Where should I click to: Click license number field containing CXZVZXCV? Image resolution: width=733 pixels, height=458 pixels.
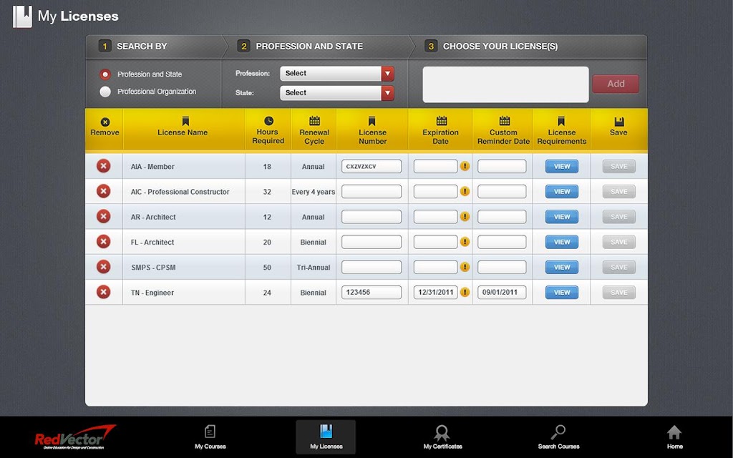point(372,166)
